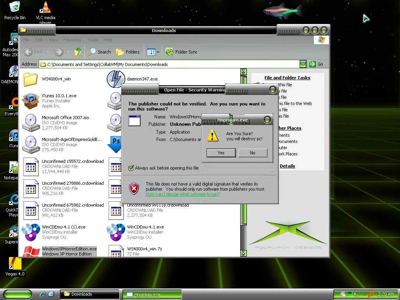Image resolution: width=400 pixels, height=300 pixels.
Task: Click the system tray clock showing 2:20 AM
Action: click(x=386, y=294)
